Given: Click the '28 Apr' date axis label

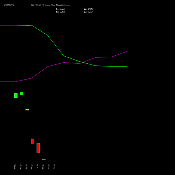Looking at the screenshot, I should click(x=54, y=167).
